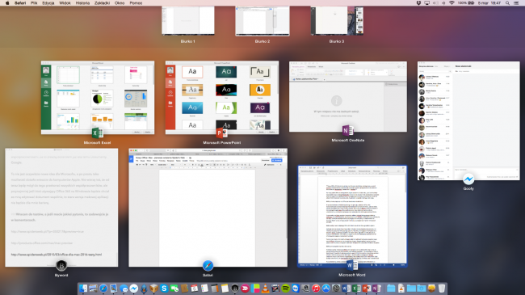Screen dimensions: 525x295
Task: Open Spotify from the dock
Action: tap(286, 288)
